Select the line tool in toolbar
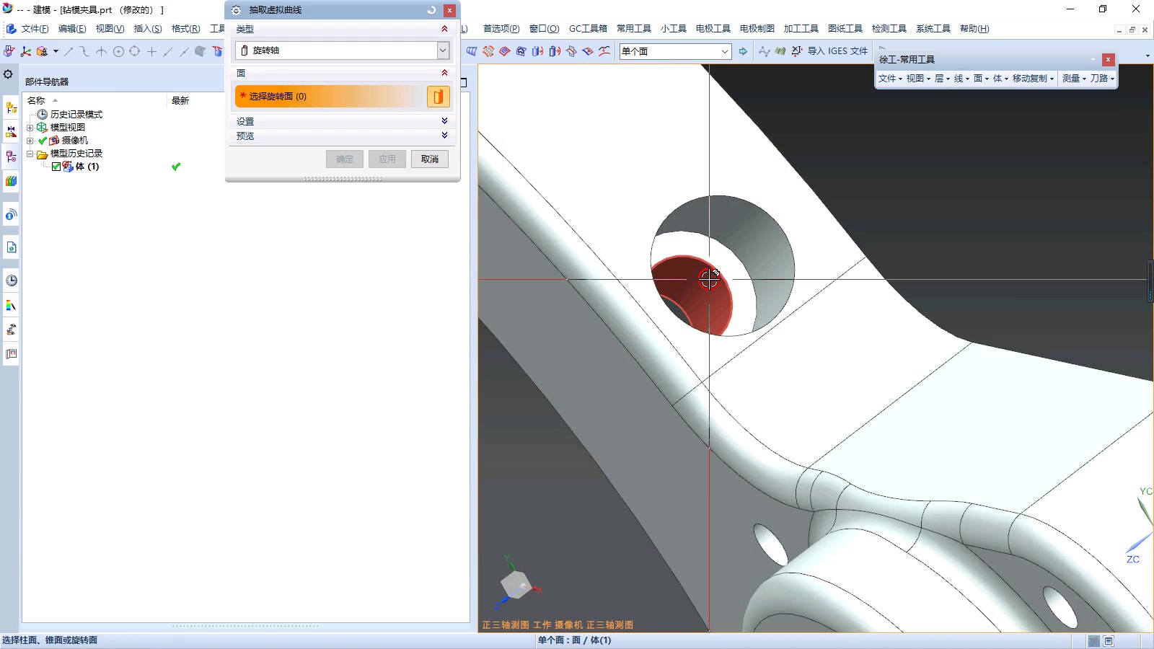Image resolution: width=1154 pixels, height=649 pixels. 69,51
